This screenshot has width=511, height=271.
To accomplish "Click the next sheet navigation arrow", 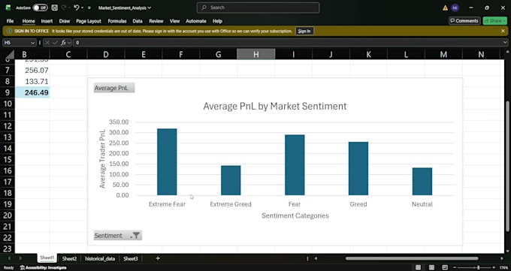I will pyautogui.click(x=20, y=258).
